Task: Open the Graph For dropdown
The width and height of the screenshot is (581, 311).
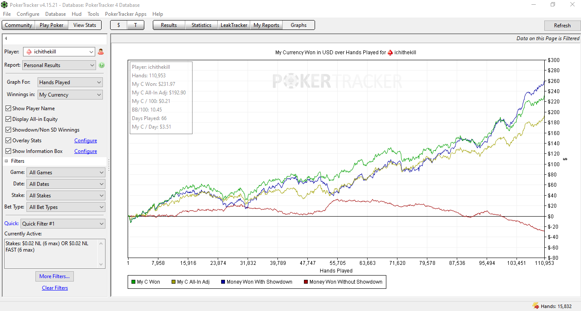Action: coord(70,82)
